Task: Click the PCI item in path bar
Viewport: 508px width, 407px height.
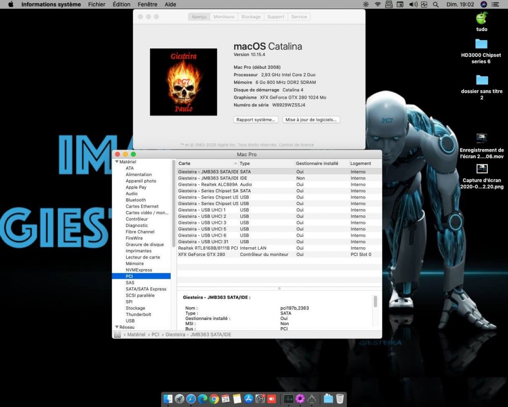Action: point(155,334)
